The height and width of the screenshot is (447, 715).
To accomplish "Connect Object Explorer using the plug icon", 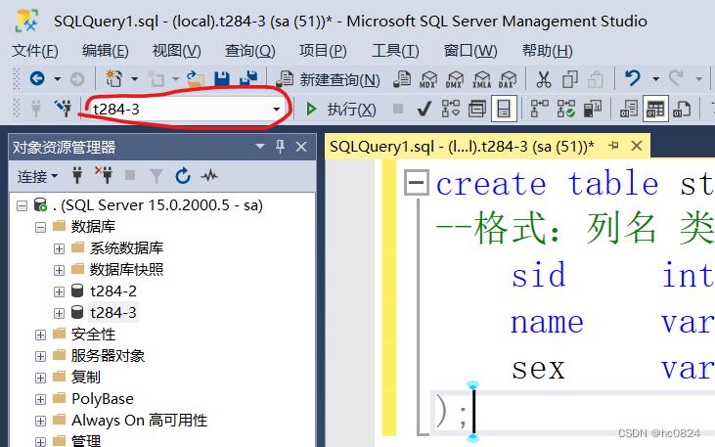I will tap(77, 176).
